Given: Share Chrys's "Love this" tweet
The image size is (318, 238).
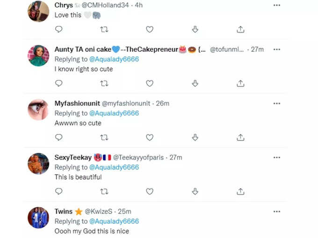Looking at the screenshot, I should 240,29.
